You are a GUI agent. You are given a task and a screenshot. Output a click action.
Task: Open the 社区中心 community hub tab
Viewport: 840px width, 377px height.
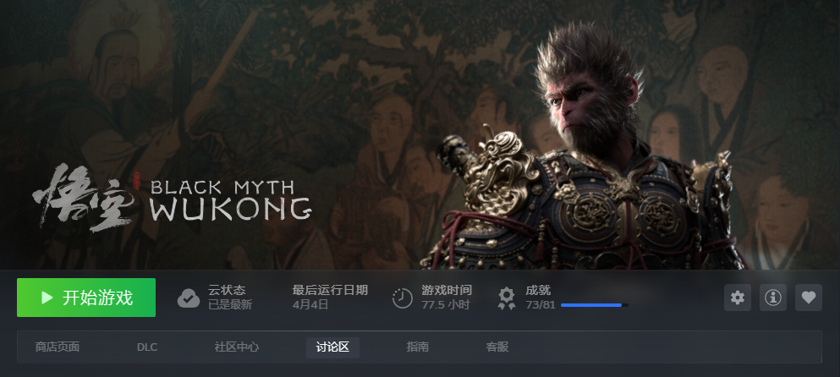tap(237, 347)
